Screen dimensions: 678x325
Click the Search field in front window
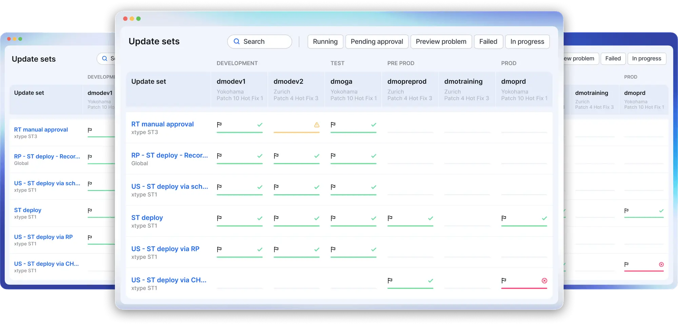tap(260, 42)
